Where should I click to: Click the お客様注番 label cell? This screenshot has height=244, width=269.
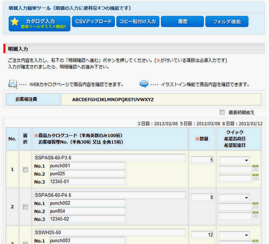[x=34, y=99]
